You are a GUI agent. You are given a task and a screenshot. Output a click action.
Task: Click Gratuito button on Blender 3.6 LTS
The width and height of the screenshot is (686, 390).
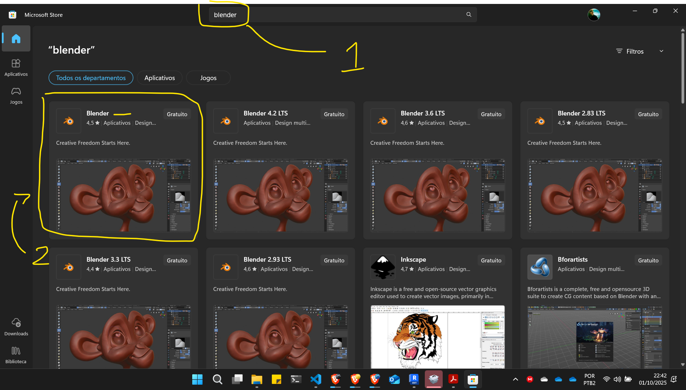[x=491, y=114]
